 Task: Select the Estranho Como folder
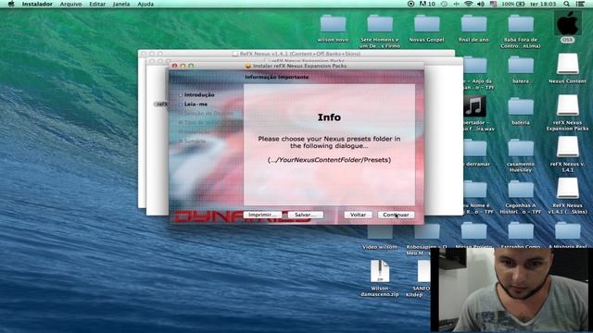pos(521,231)
